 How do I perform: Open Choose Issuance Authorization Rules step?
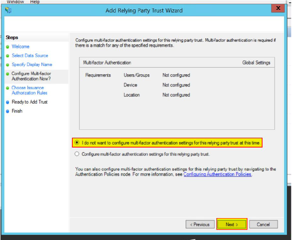click(x=29, y=90)
